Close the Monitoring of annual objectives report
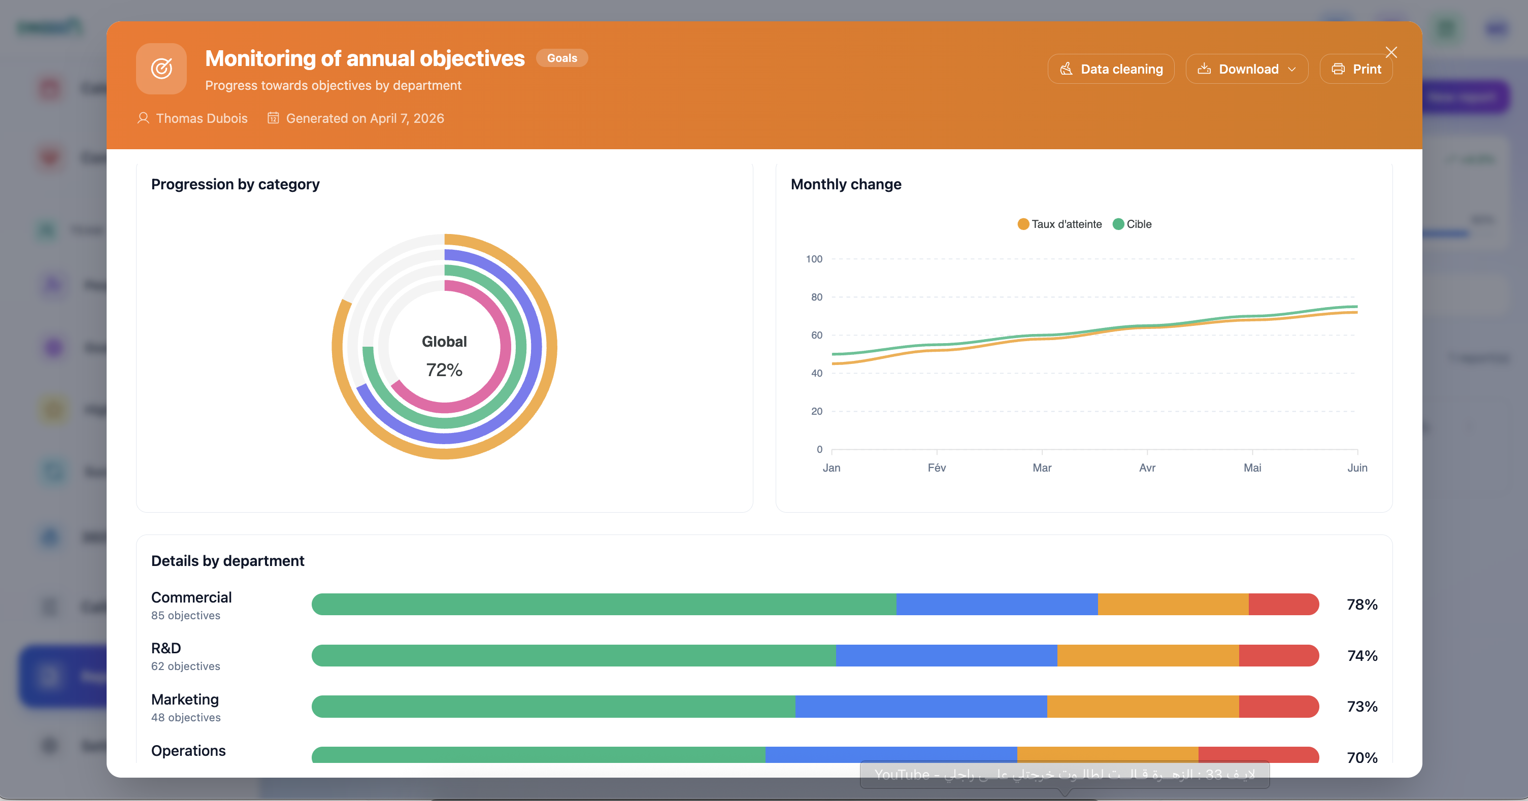The height and width of the screenshot is (801, 1528). 1391,52
